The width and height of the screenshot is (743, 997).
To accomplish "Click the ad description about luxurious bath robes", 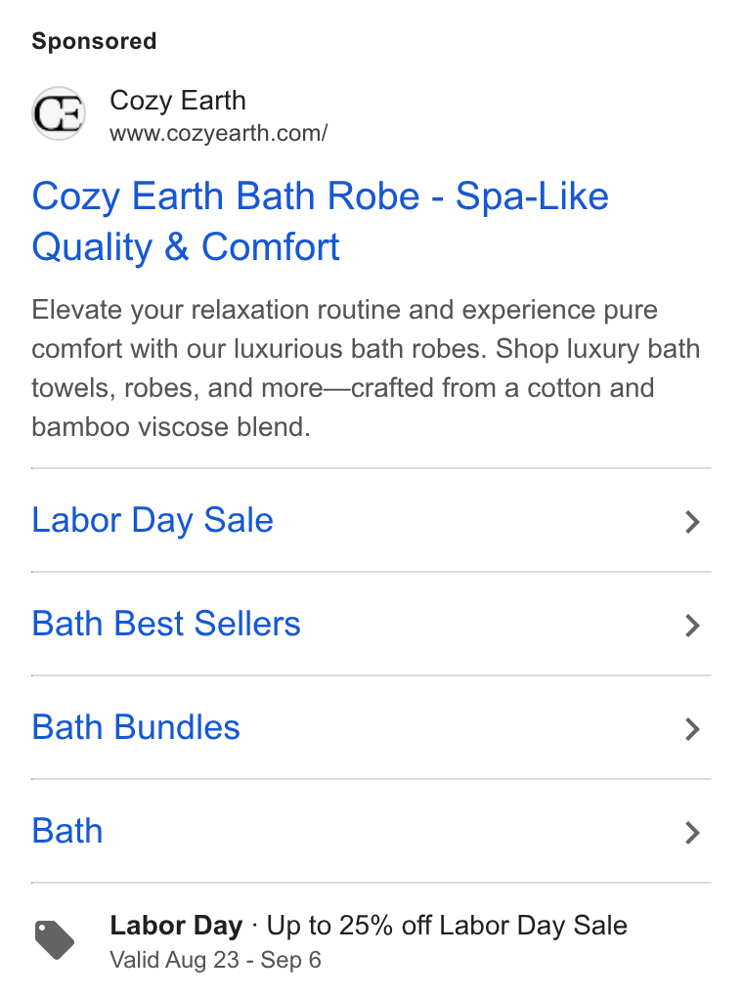I will pos(366,368).
